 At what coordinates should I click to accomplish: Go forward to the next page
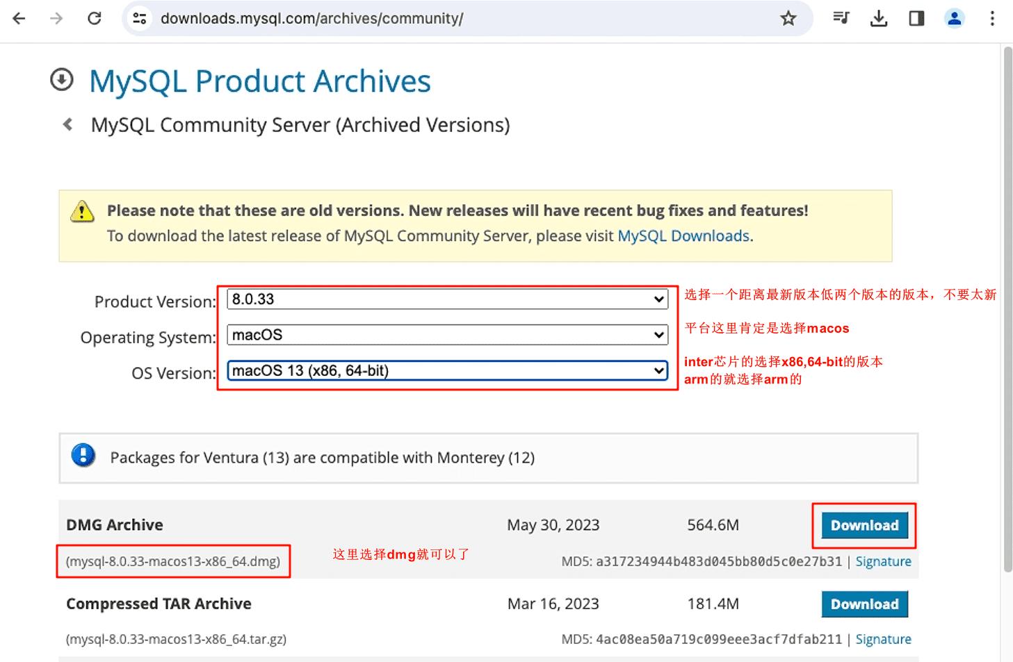[x=56, y=18]
